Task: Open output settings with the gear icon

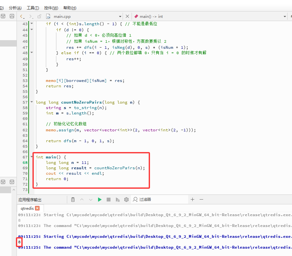Action: click(x=126, y=200)
